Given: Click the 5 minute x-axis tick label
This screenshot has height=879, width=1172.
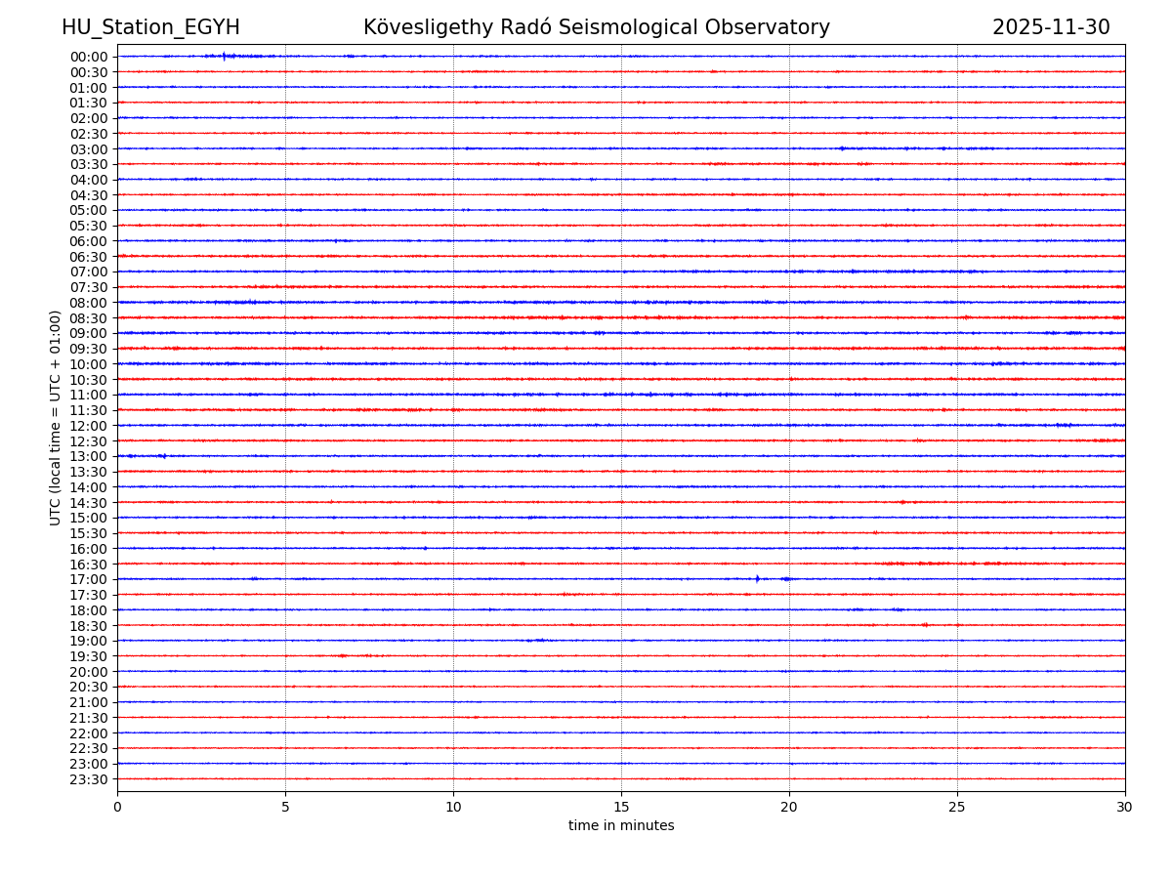Looking at the screenshot, I should coord(285,807).
